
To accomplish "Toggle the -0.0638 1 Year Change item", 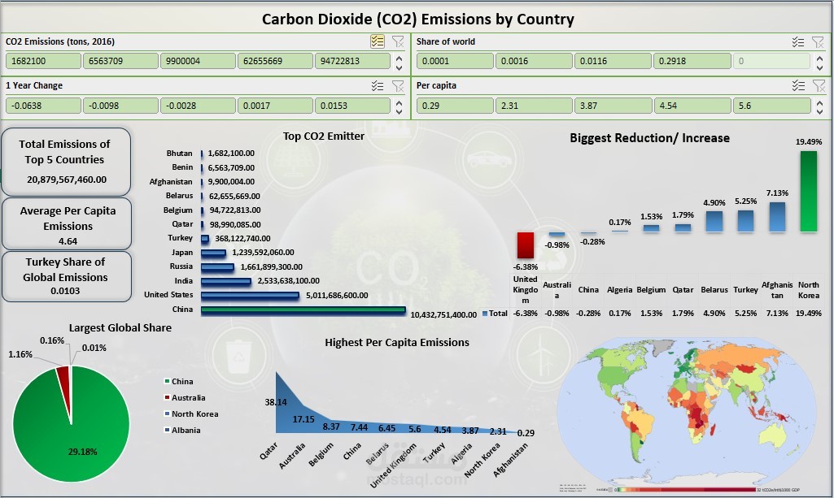I will 44,106.
